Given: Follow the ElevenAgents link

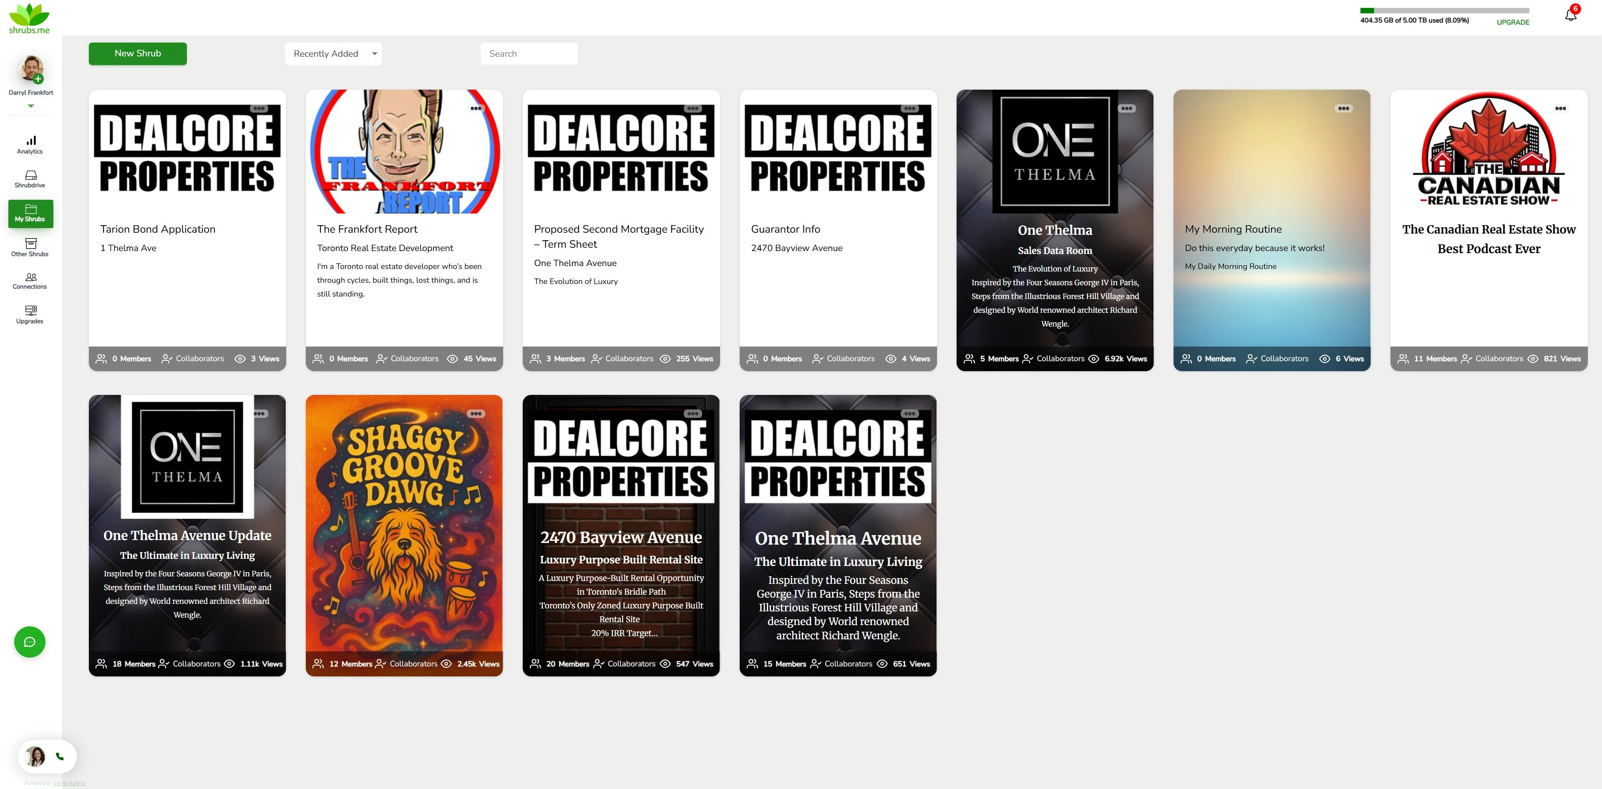Looking at the screenshot, I should click(x=70, y=784).
